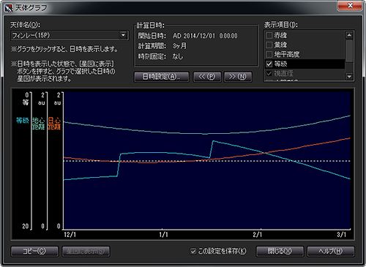366x267 pixels.
Task: Close the window with the red X
Action: (x=350, y=5)
